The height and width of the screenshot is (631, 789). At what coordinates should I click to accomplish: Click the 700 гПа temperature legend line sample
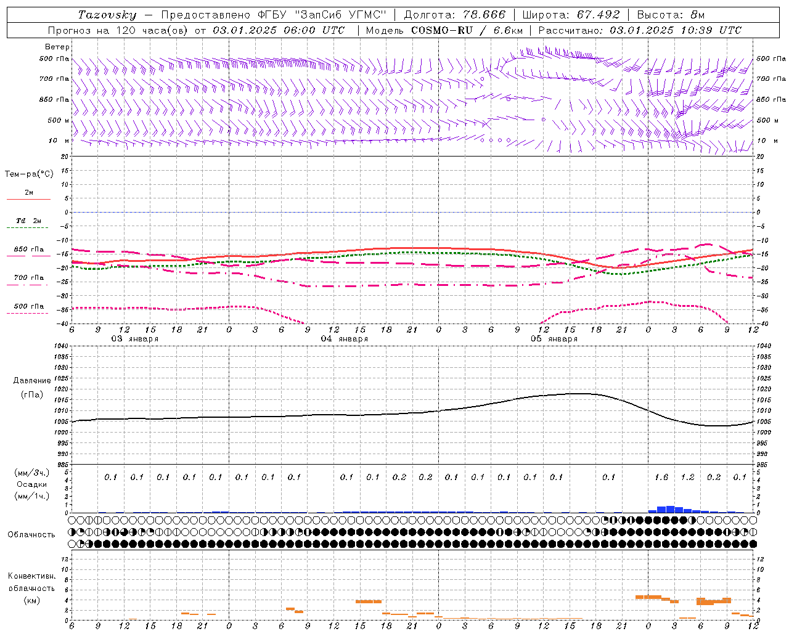(27, 285)
